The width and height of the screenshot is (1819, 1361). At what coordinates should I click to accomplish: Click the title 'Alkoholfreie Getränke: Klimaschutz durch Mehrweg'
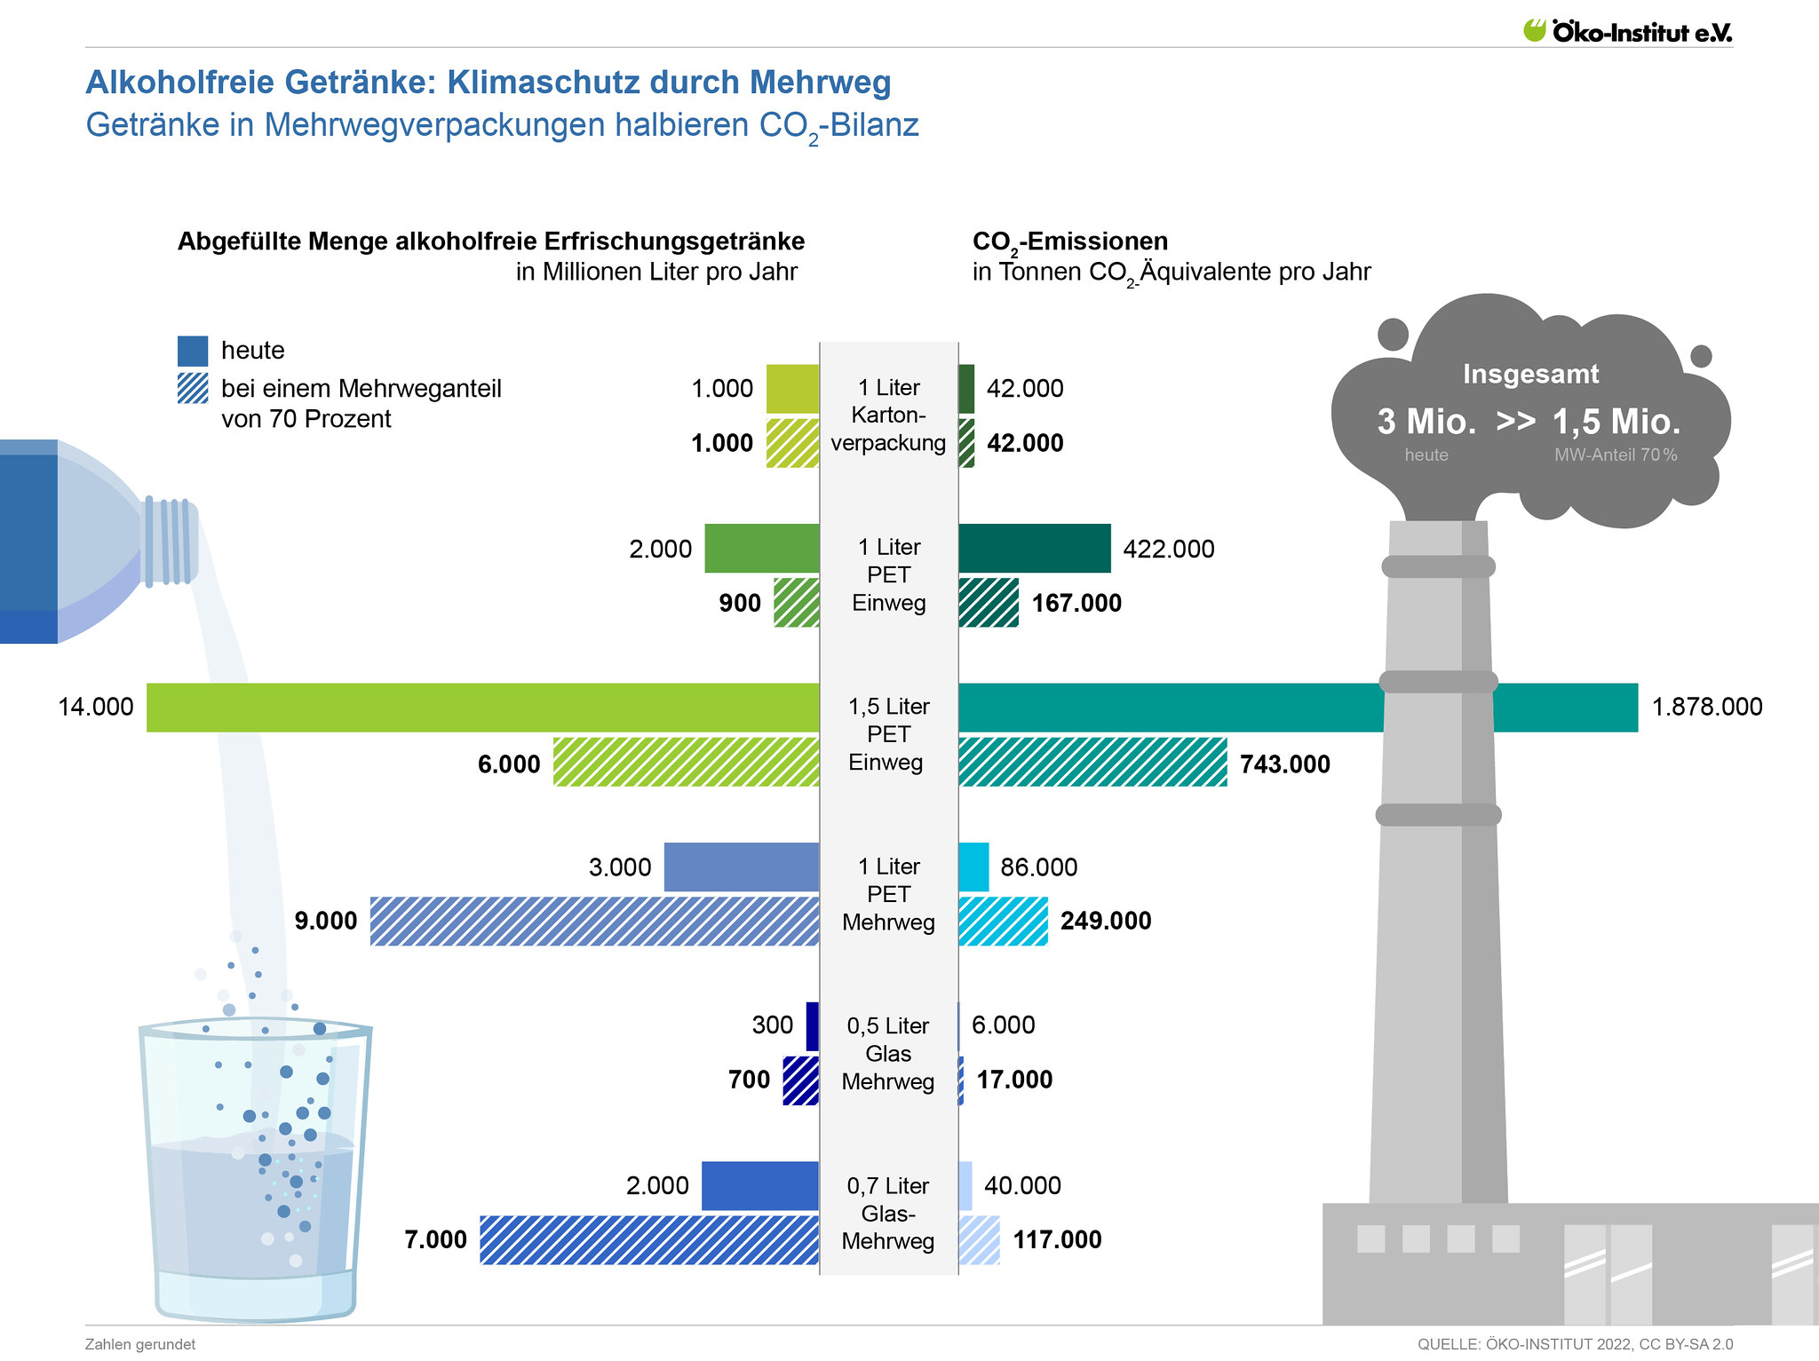pyautogui.click(x=488, y=83)
